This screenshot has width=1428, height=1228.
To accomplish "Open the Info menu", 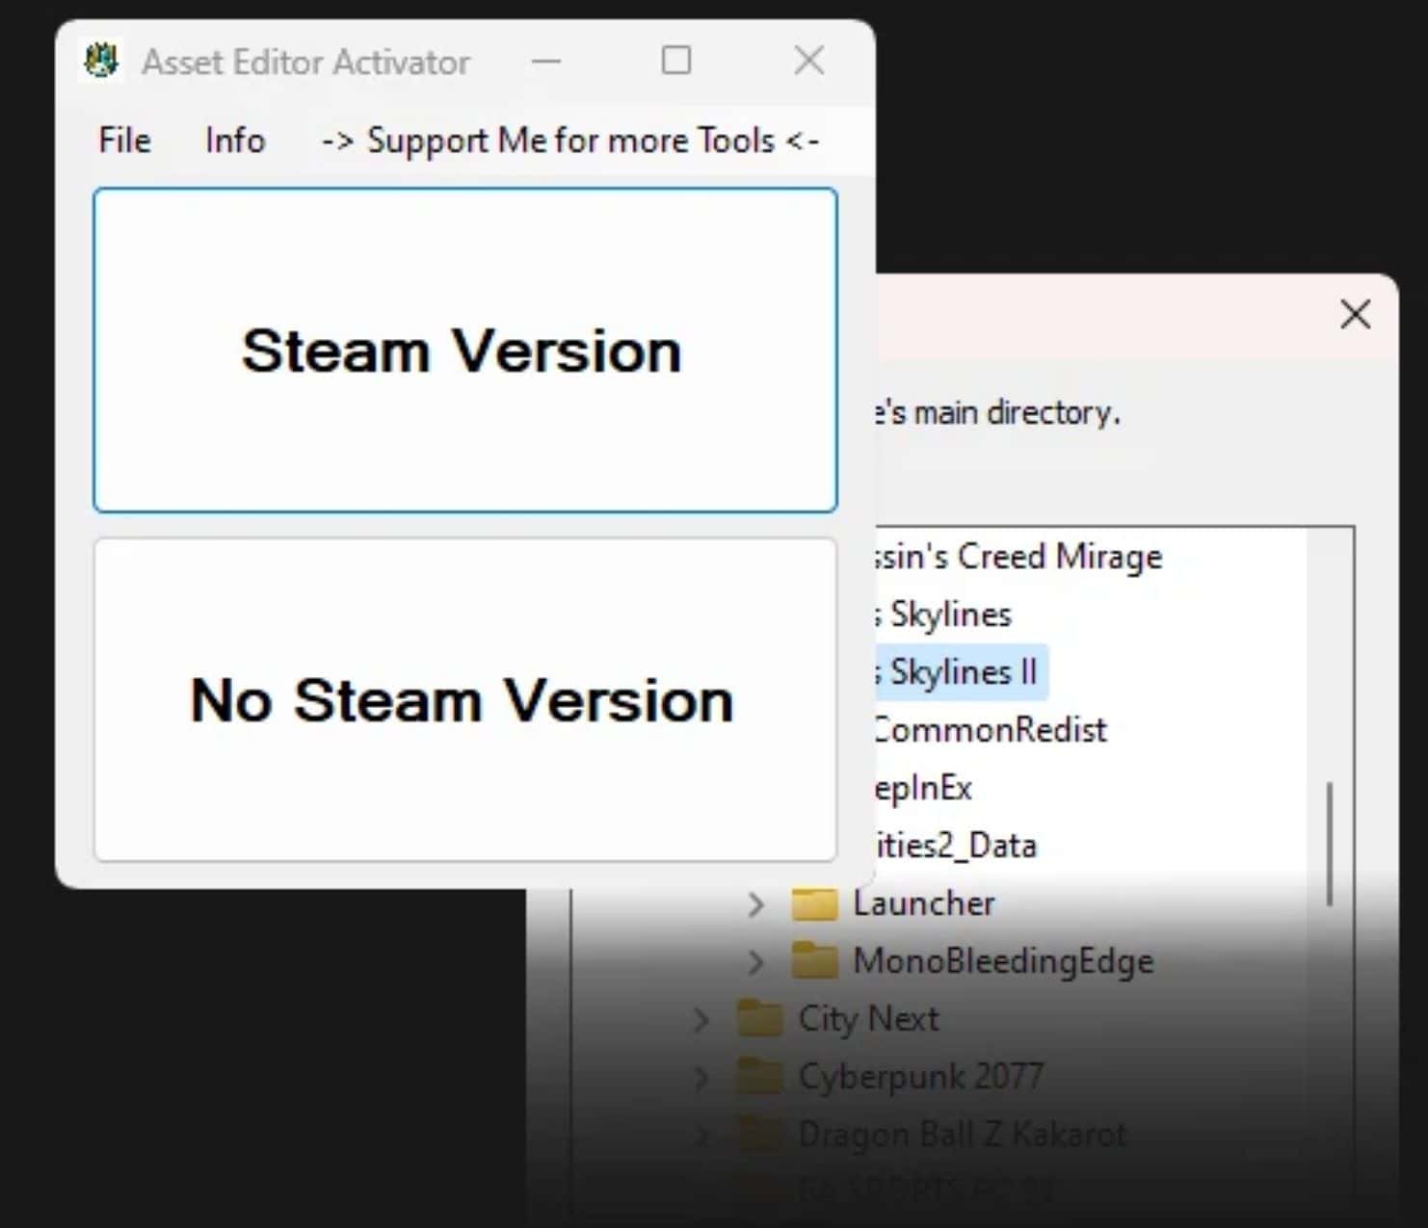I will [x=234, y=141].
